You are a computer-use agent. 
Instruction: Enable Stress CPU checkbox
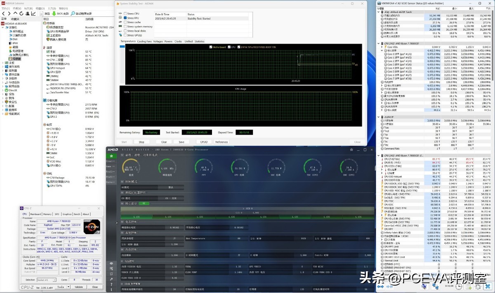pos(125,14)
